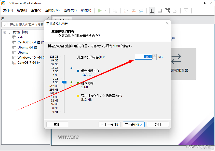This screenshot has width=215, height=151.
Task: Click the 帮助 button in the wizard
Action: pyautogui.click(x=57, y=125)
